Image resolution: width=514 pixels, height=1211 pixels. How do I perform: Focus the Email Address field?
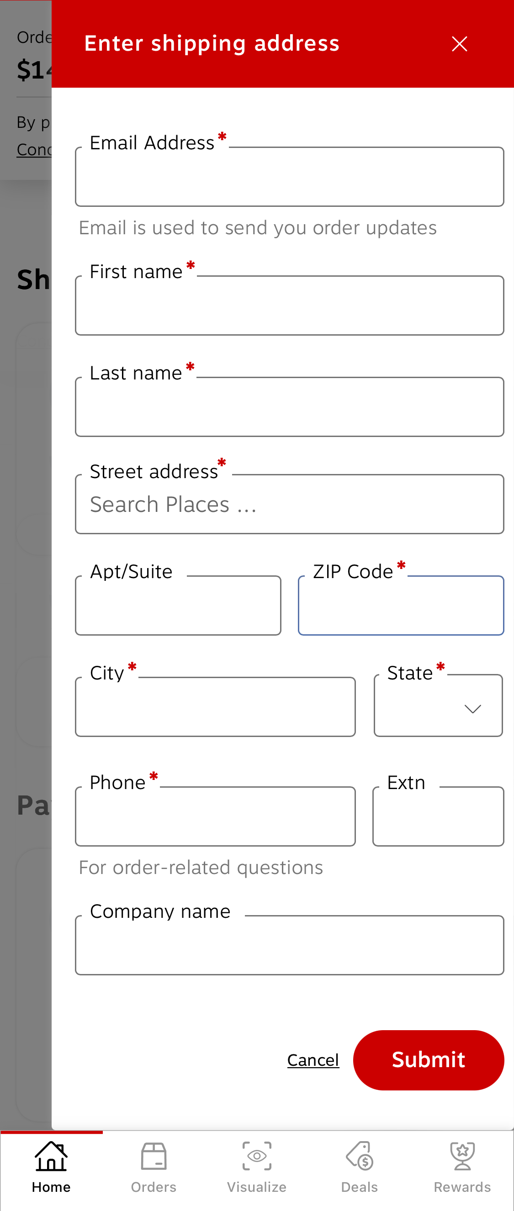(x=289, y=177)
